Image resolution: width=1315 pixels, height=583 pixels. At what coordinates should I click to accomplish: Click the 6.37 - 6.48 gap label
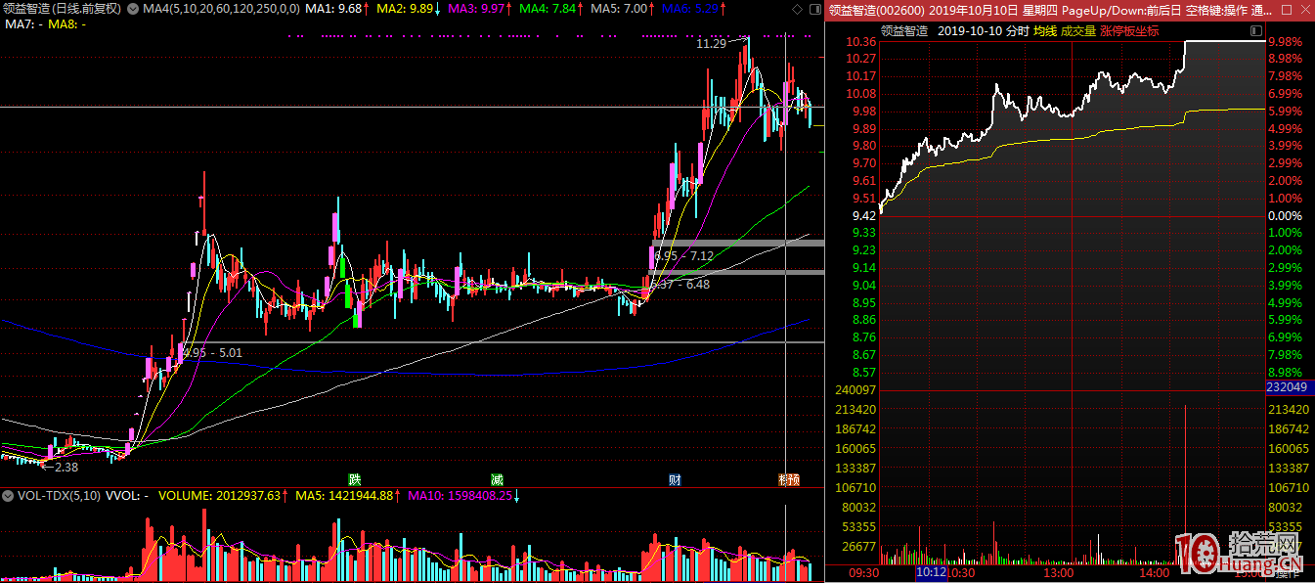click(680, 284)
